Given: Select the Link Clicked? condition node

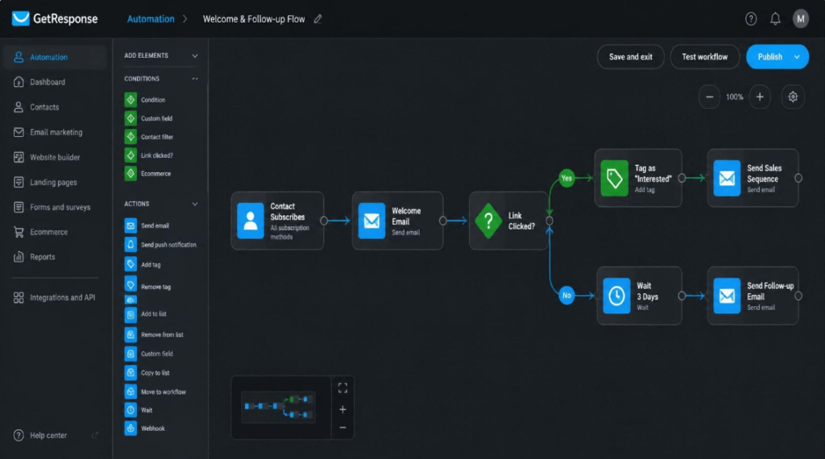Looking at the screenshot, I should point(508,221).
